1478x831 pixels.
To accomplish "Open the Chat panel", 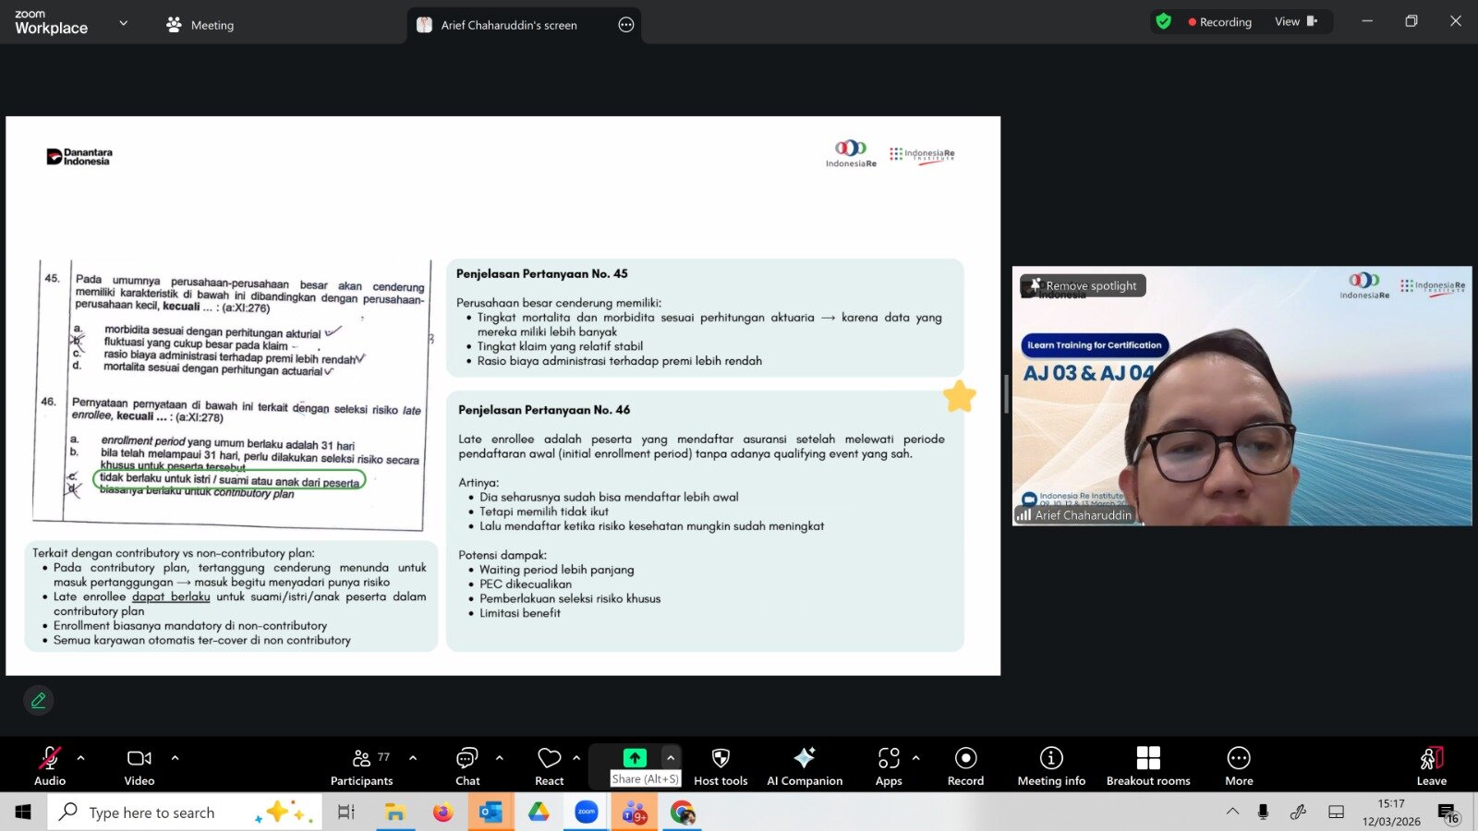I will click(x=467, y=765).
